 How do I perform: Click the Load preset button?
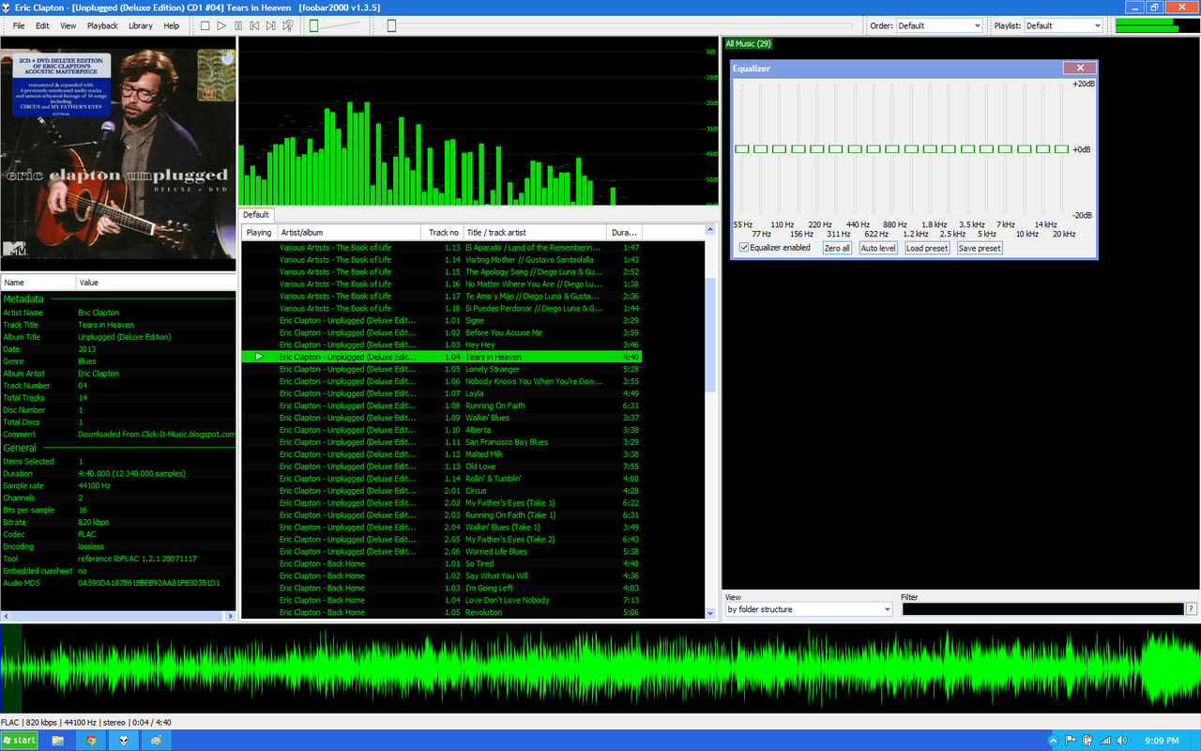click(x=929, y=247)
